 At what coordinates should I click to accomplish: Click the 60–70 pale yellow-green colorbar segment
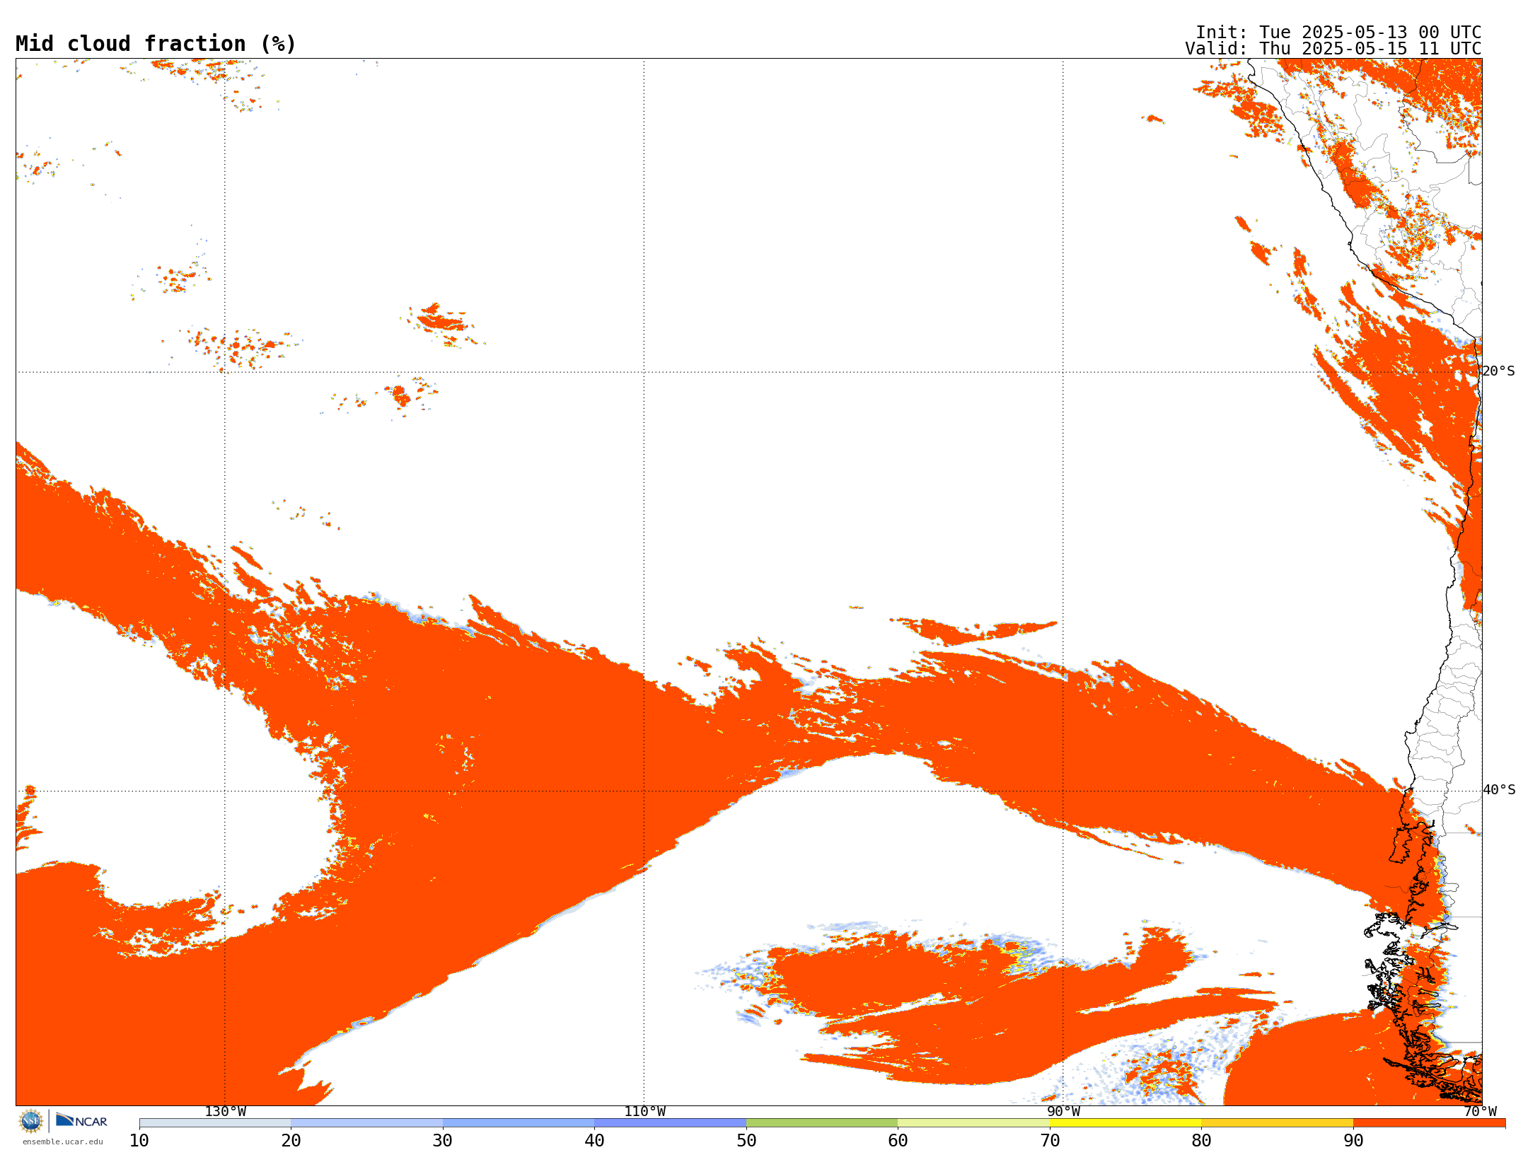coord(973,1123)
